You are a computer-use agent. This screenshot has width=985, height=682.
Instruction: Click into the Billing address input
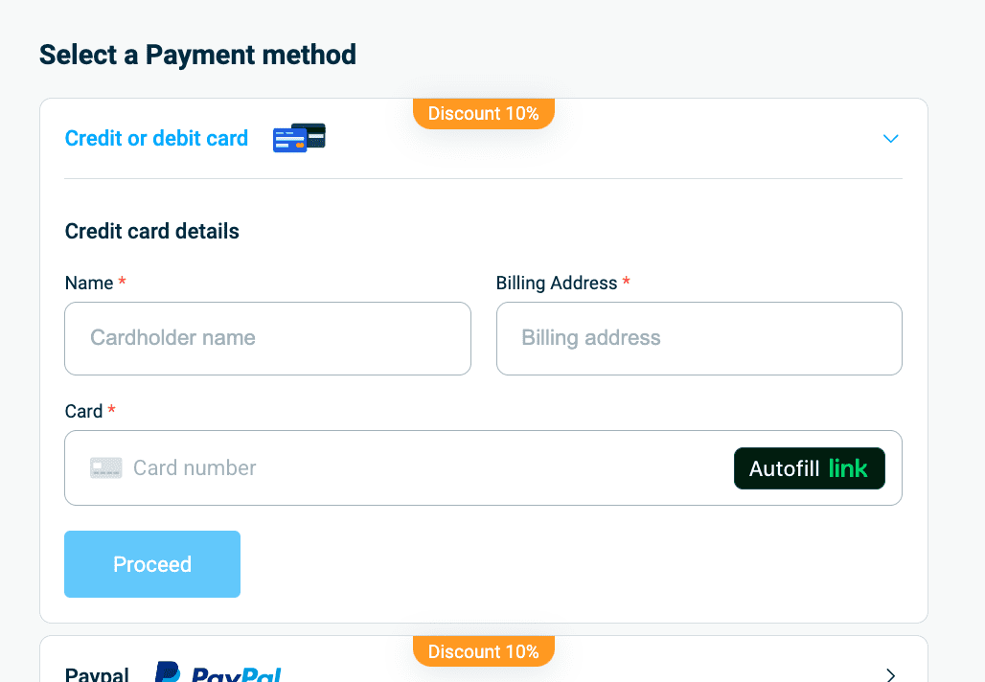699,338
